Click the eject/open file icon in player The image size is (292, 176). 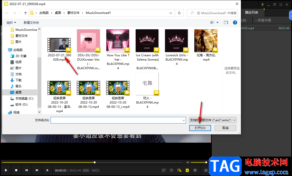point(47,170)
